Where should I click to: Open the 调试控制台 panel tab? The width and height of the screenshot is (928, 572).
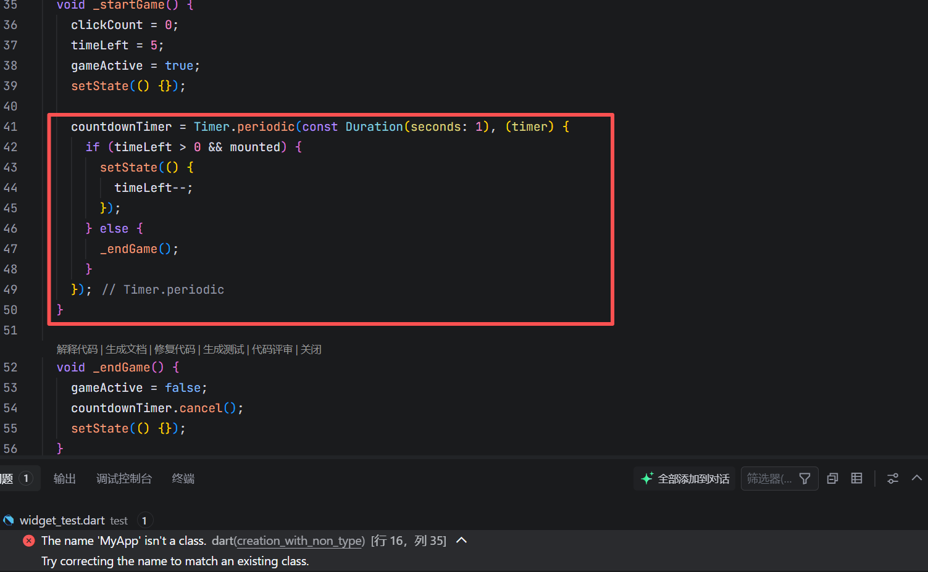(124, 479)
